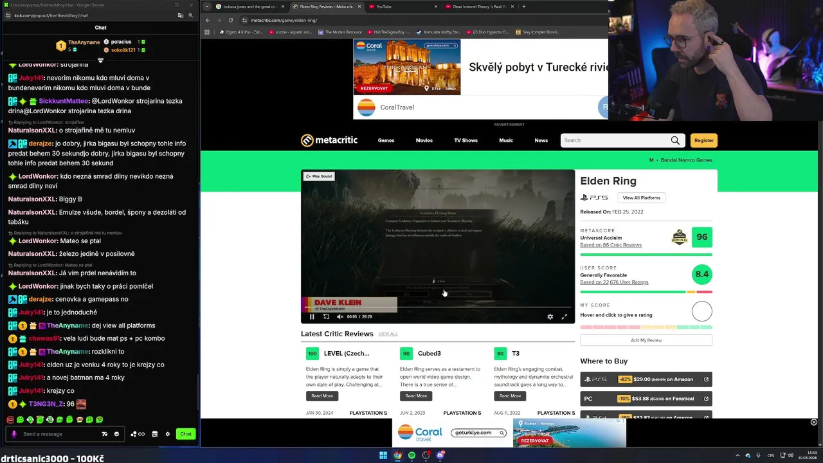This screenshot has height=463, width=823.
Task: Open the Komunita služby Steam bookmark
Action: tap(439, 32)
